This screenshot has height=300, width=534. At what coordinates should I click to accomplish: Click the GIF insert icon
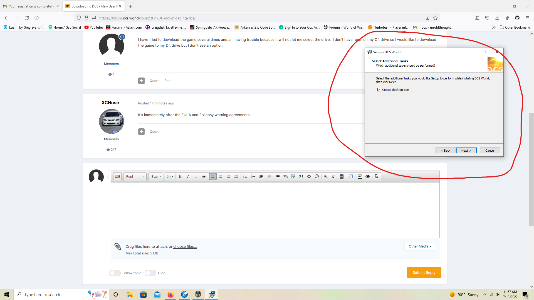360,176
